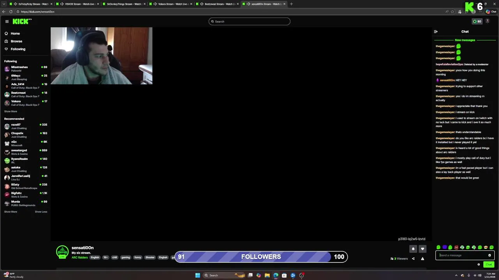Click the English tag after ARC Raiders

(x=95, y=257)
